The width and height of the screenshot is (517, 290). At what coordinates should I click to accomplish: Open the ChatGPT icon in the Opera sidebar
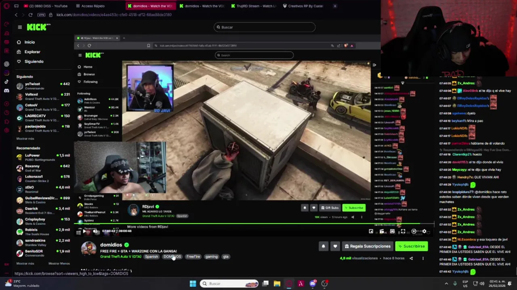(x=6, y=64)
